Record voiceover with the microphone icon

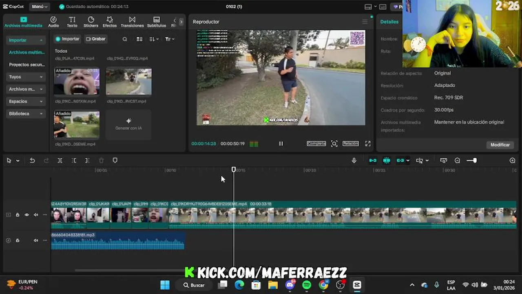(354, 160)
